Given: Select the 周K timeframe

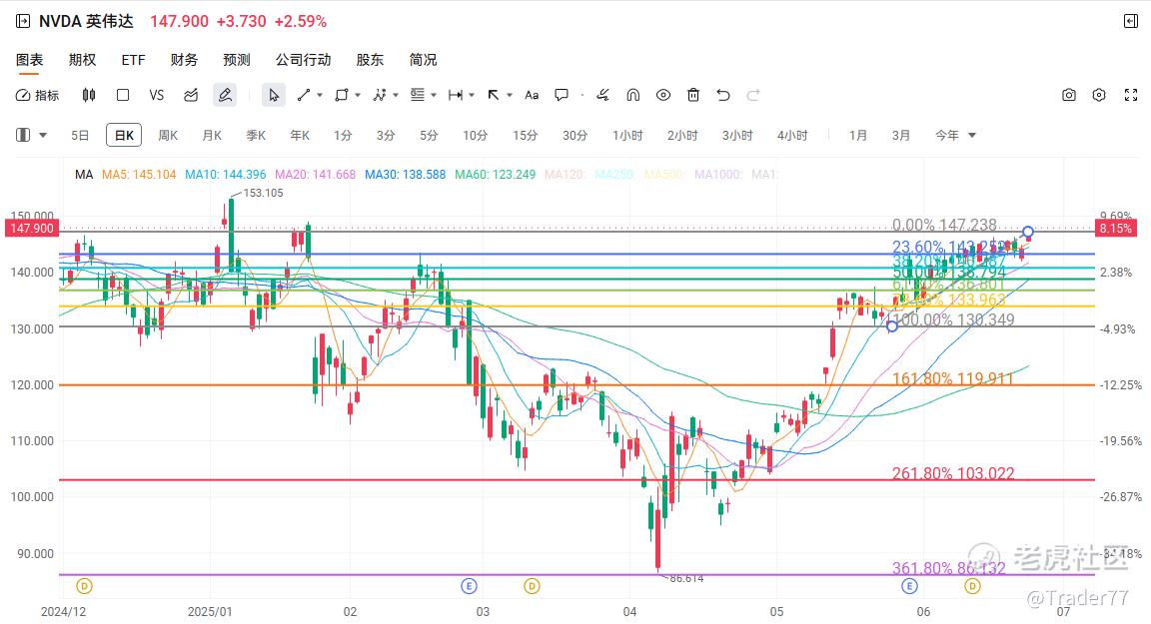Looking at the screenshot, I should (x=168, y=135).
